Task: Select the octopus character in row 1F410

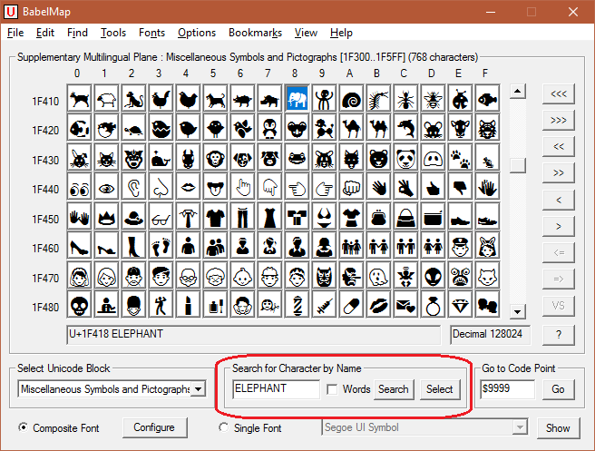Action: click(x=325, y=98)
